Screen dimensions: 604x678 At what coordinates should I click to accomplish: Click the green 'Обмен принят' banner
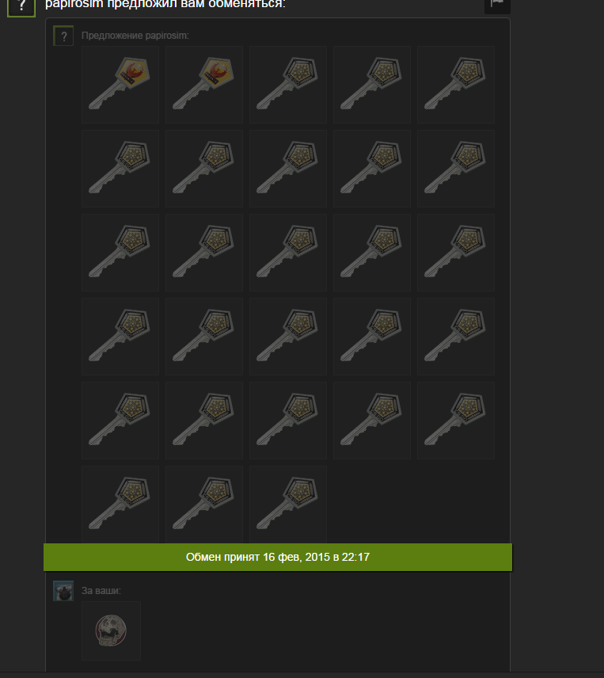pyautogui.click(x=278, y=557)
